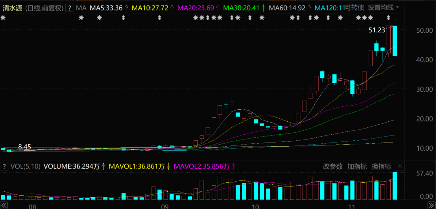This screenshot has height=209, width=436.
Task: Click the 可转债 link
Action: pos(354,8)
